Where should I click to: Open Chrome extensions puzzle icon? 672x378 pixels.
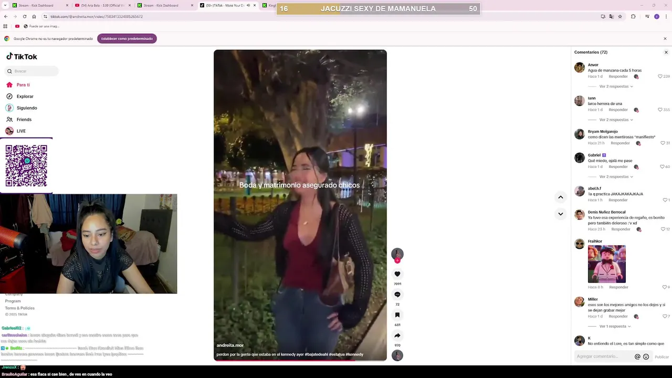pos(633,16)
